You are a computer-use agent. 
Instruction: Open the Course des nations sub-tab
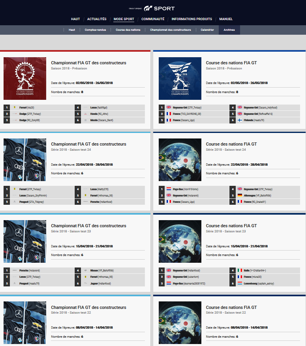pos(128,30)
